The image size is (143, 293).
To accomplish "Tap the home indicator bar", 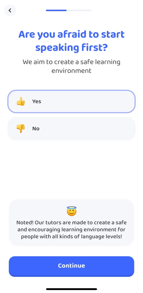I will (x=71, y=289).
